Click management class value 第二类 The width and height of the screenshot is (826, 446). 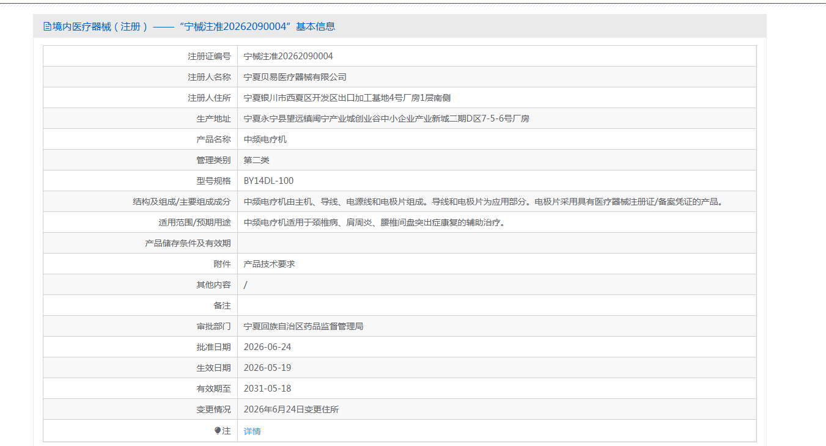(x=257, y=160)
